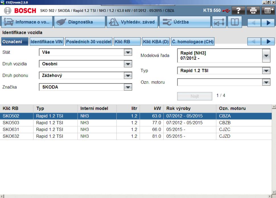Open the Diagnostika section
The image size is (276, 198).
point(80,22)
